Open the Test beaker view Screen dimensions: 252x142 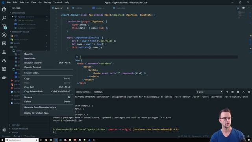(x=4, y=52)
